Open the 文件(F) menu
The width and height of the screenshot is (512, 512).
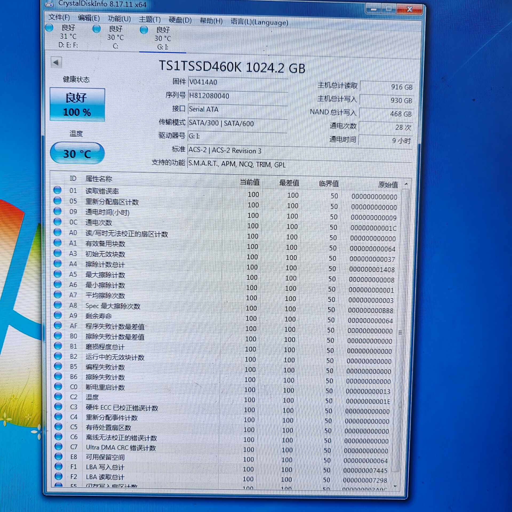tap(59, 17)
